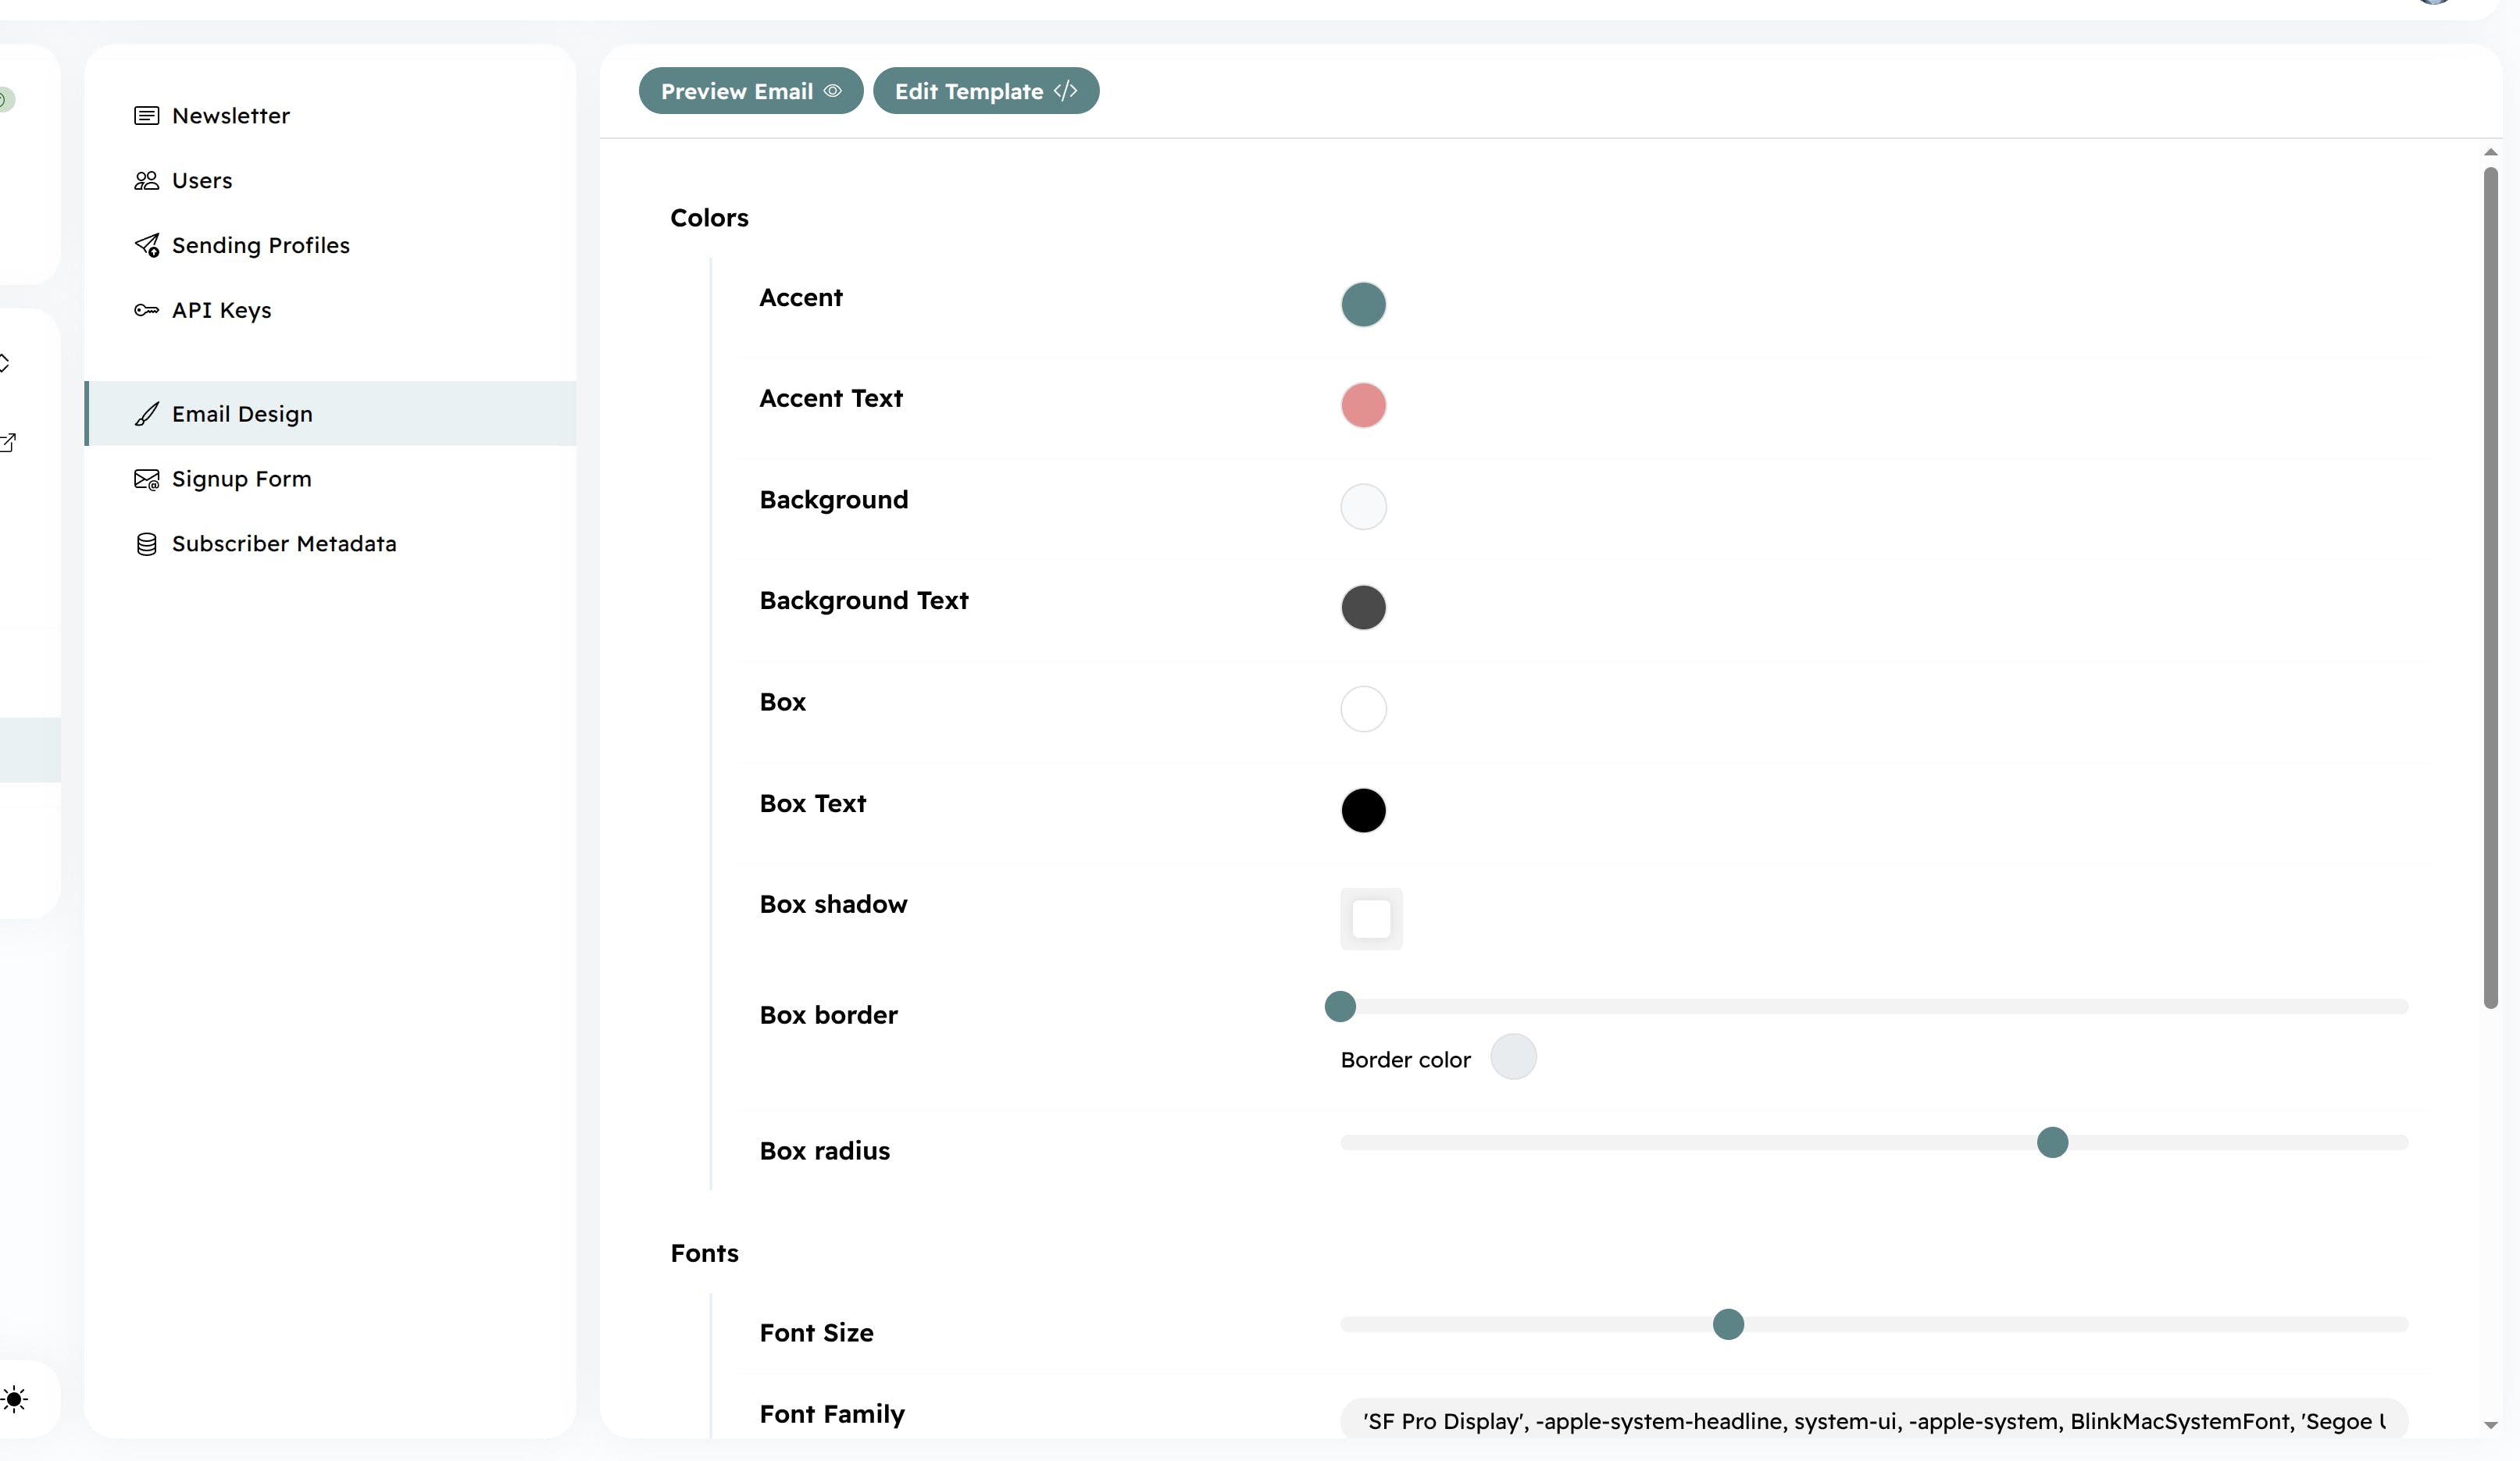This screenshot has height=1461, width=2520.
Task: Click the Font Family input field
Action: 1873,1420
